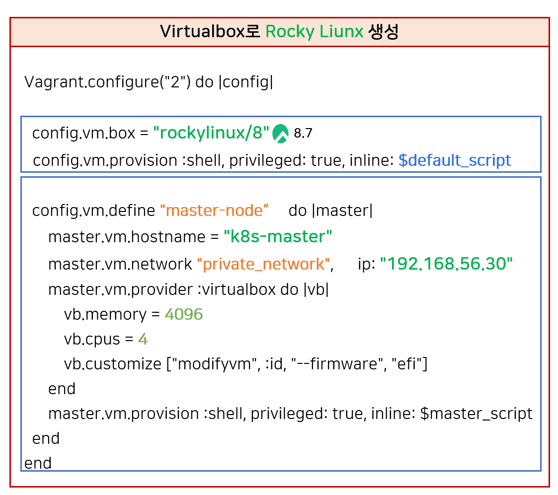Click the final 'end' keyword at bottom
The height and width of the screenshot is (495, 558).
click(38, 463)
